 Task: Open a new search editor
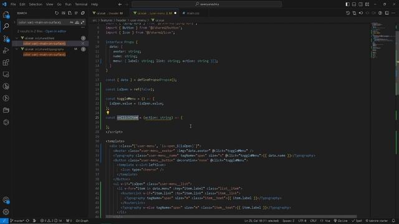pos(70,13)
